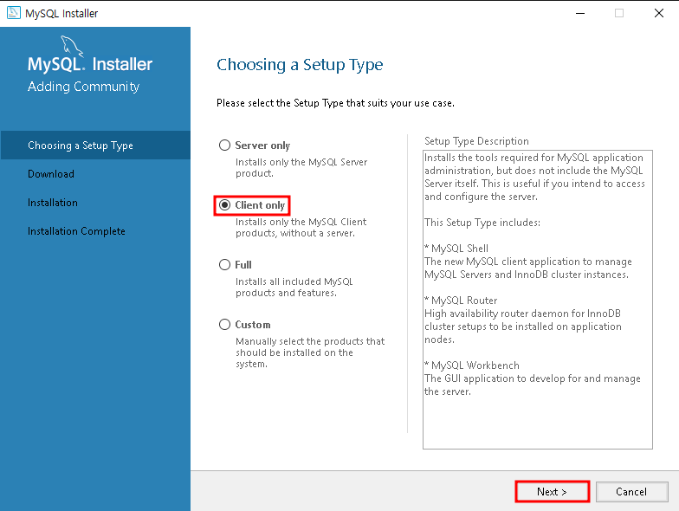Viewport: 679px width, 511px height.
Task: Minimize the MySQL Installer window
Action: (580, 14)
